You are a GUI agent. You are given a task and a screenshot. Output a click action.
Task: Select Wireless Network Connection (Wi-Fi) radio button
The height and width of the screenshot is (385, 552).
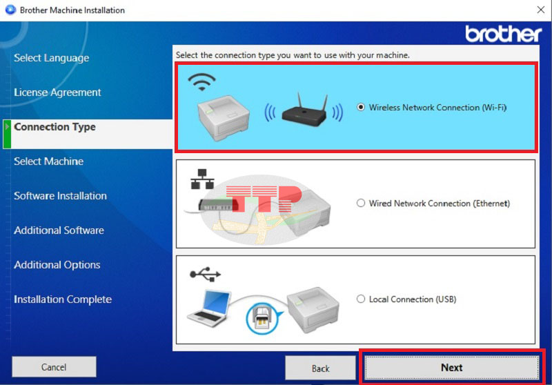pos(361,107)
